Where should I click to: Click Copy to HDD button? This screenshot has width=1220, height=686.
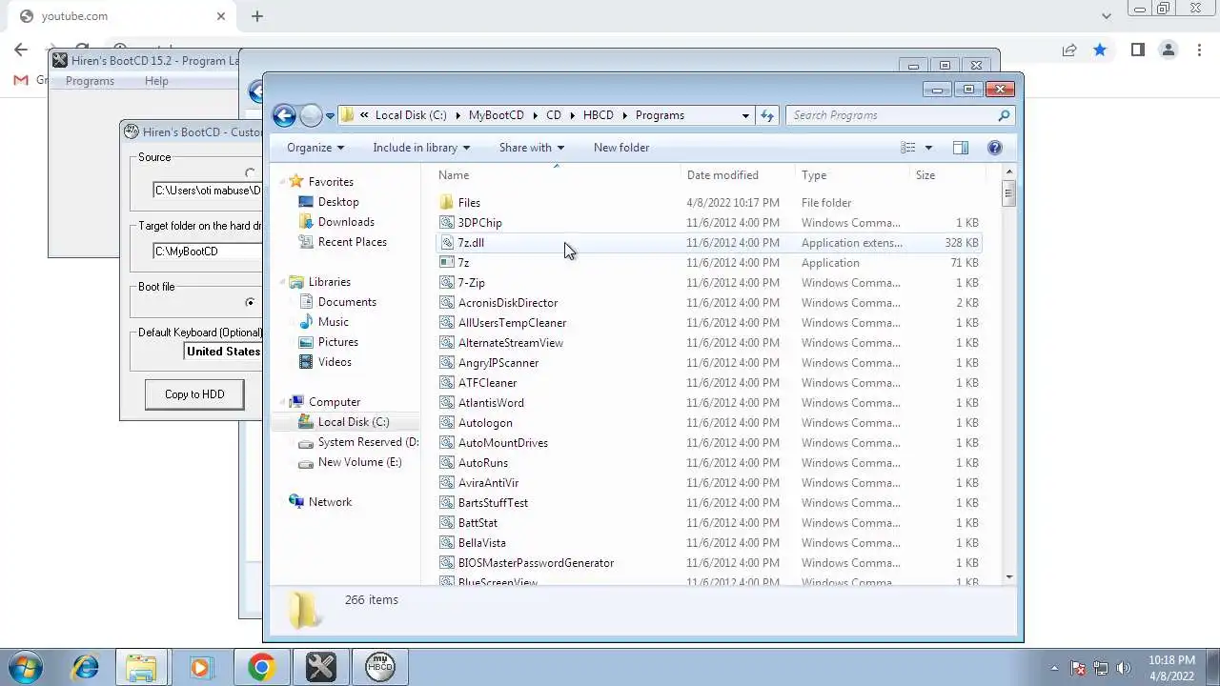tap(194, 394)
